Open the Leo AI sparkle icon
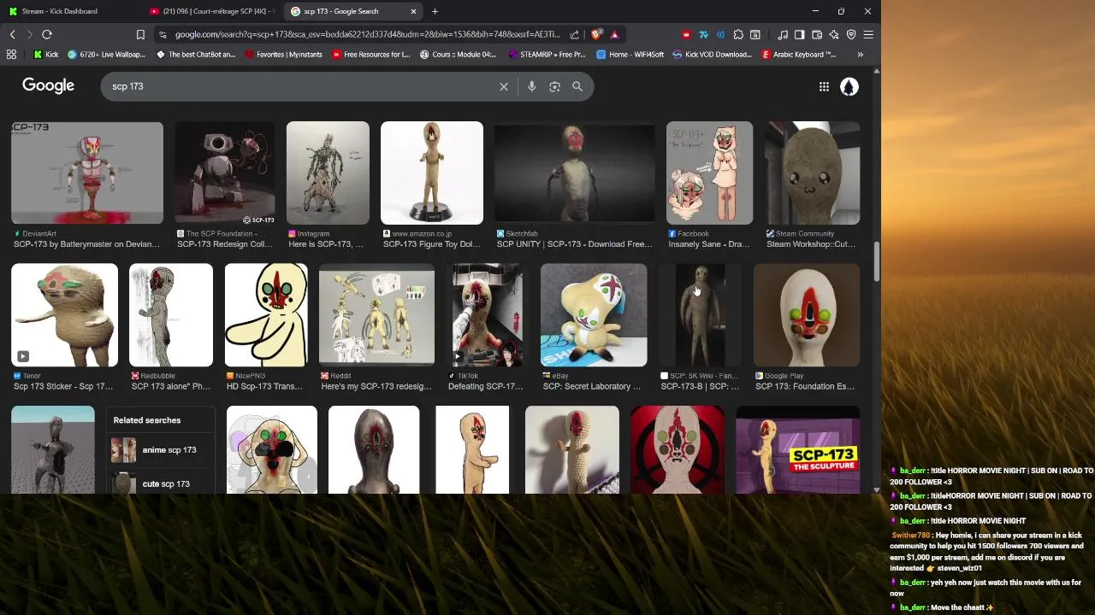This screenshot has width=1095, height=615. [x=834, y=34]
